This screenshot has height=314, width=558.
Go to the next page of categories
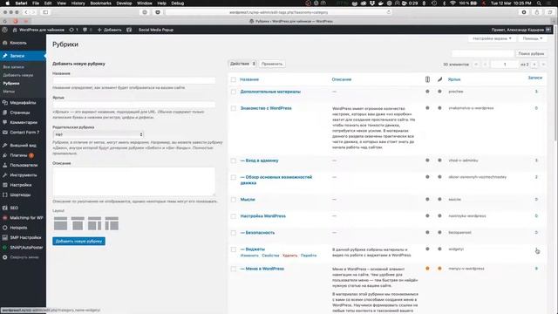534,65
